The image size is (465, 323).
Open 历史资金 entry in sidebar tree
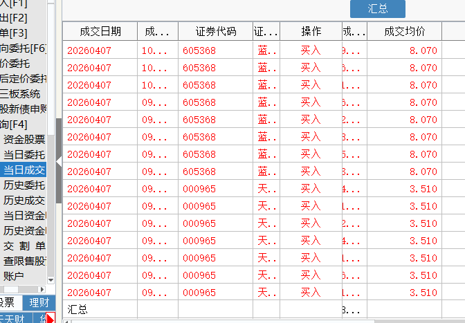(x=24, y=230)
